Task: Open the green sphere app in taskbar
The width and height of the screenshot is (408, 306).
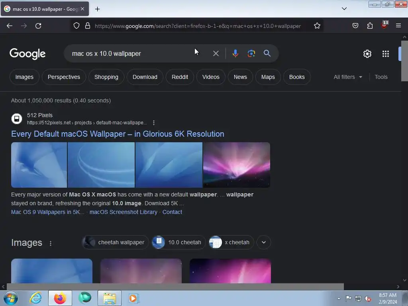Action: (x=85, y=298)
